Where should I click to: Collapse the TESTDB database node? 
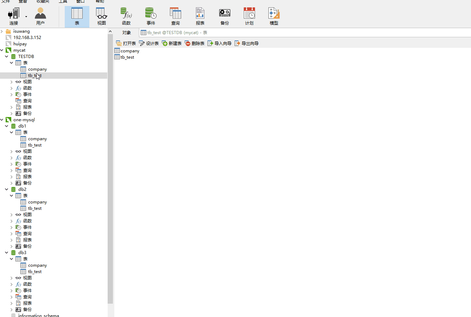click(7, 57)
